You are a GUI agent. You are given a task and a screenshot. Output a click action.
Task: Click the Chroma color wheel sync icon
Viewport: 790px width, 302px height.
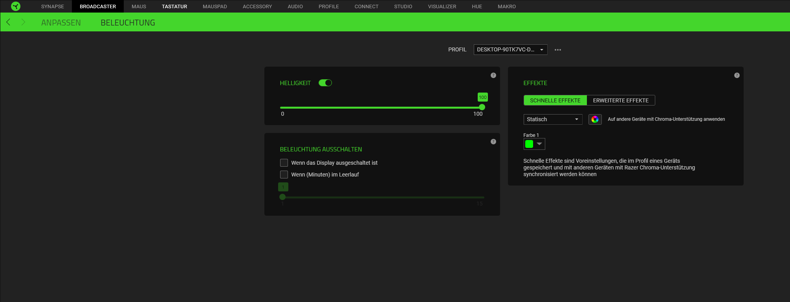tap(595, 119)
